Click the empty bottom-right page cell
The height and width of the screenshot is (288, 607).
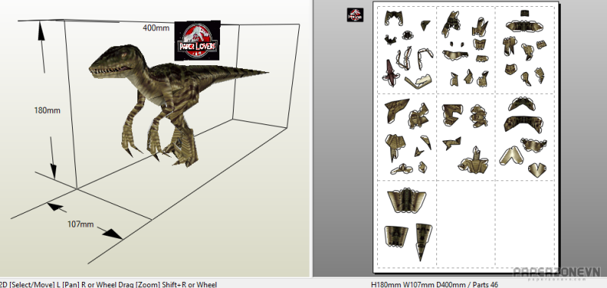click(x=524, y=224)
